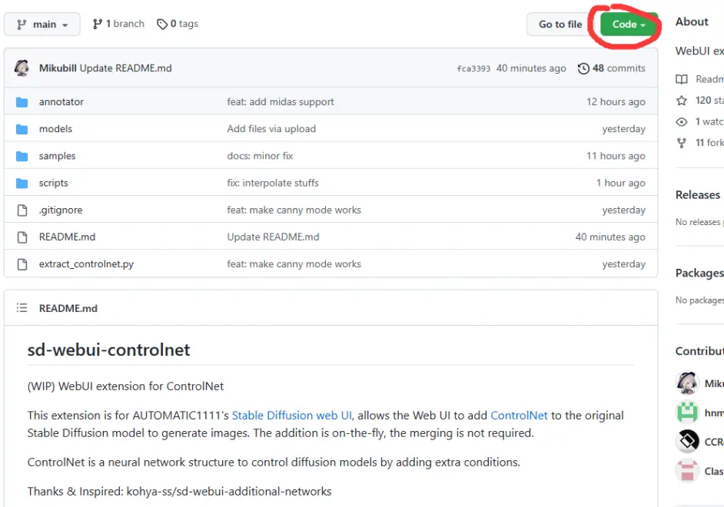Screen dimensions: 724x507
Task: Click the eye icon beside 1 watching
Action: point(682,122)
